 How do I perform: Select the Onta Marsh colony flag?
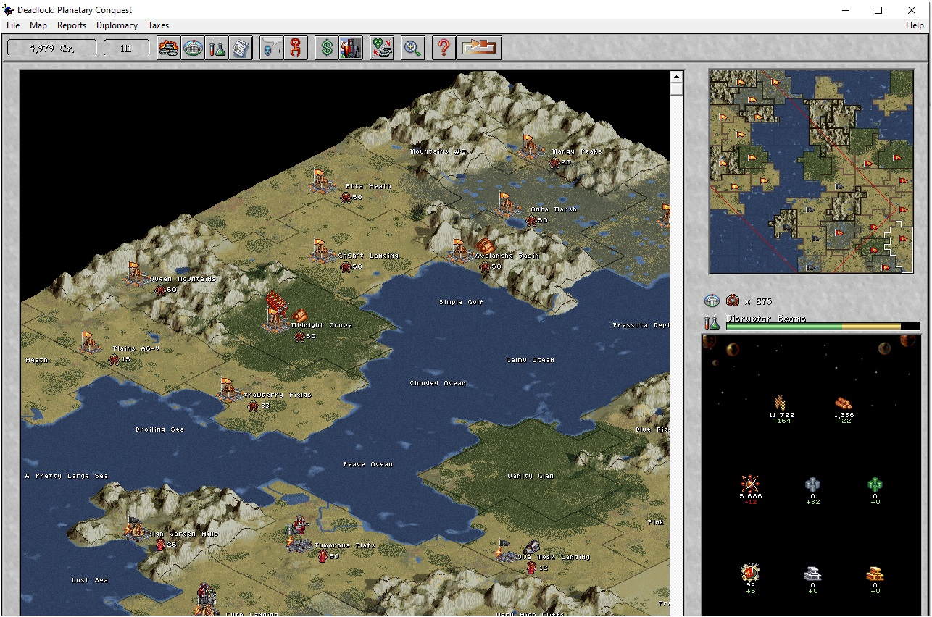tap(506, 204)
